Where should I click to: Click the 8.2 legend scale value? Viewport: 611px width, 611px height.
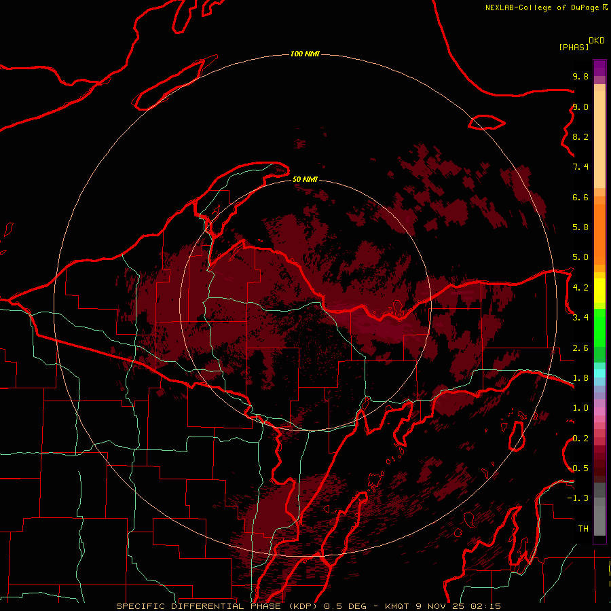coord(580,136)
